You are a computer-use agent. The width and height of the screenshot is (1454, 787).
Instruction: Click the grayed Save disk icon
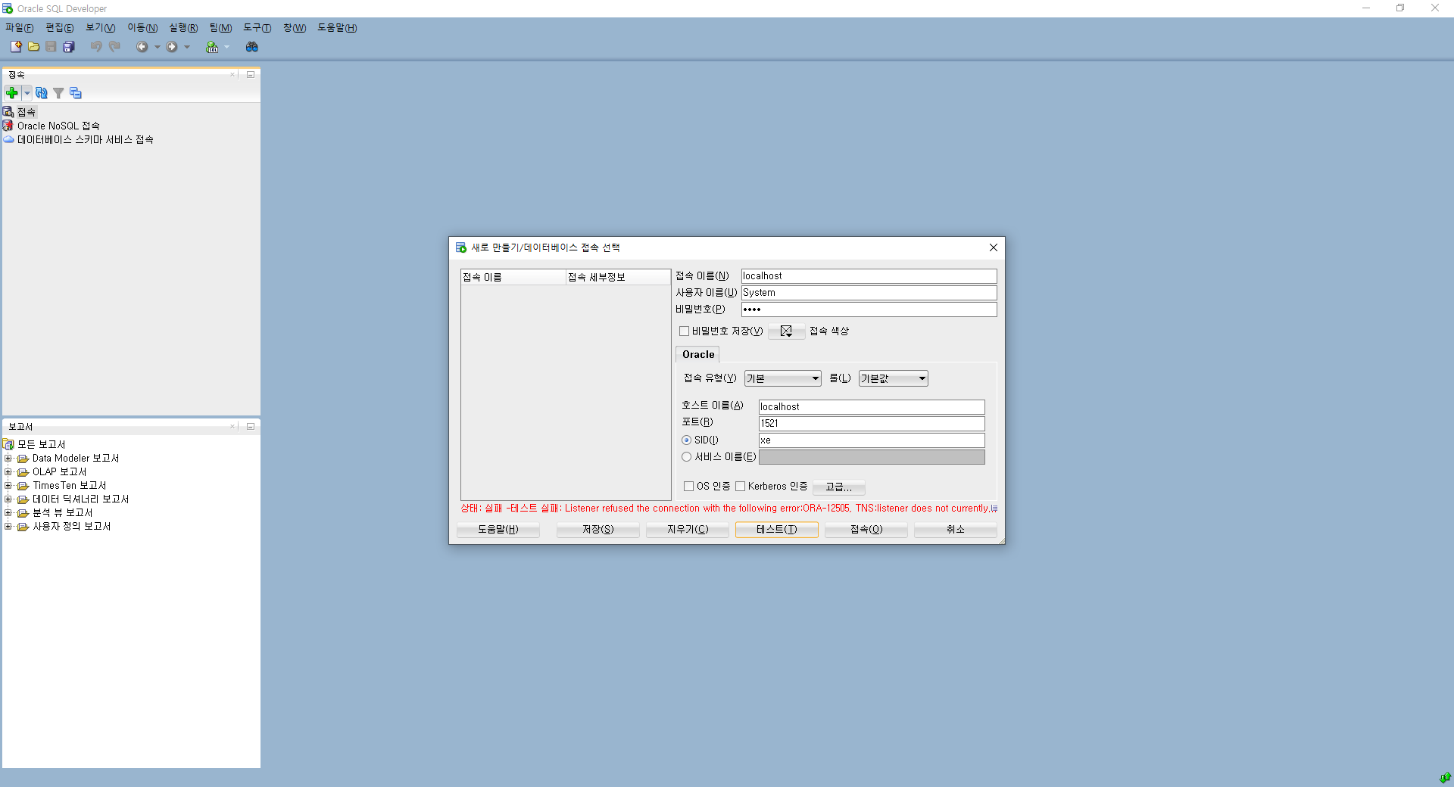51,47
